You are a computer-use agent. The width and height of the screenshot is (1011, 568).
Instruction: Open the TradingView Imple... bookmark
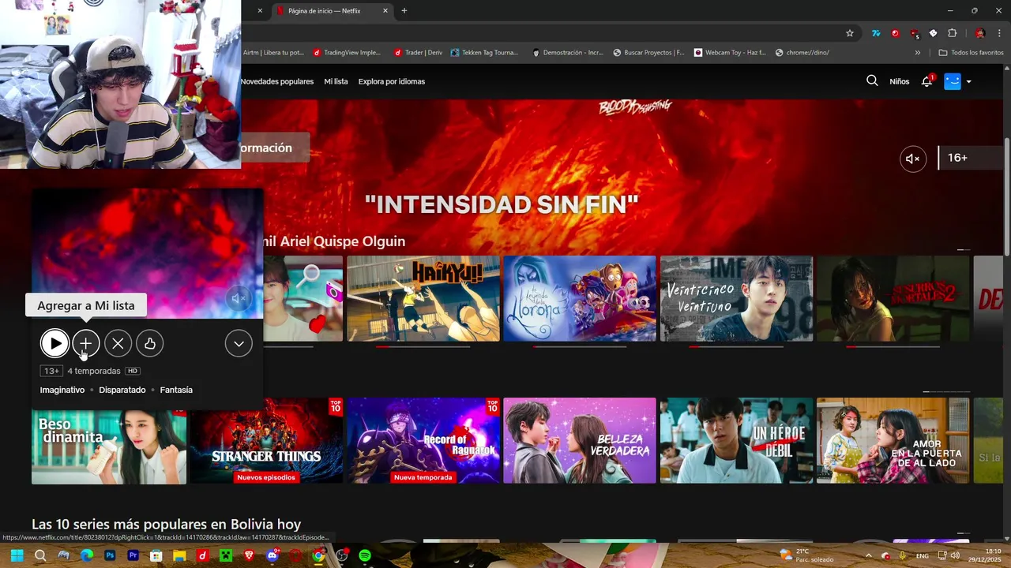point(347,53)
